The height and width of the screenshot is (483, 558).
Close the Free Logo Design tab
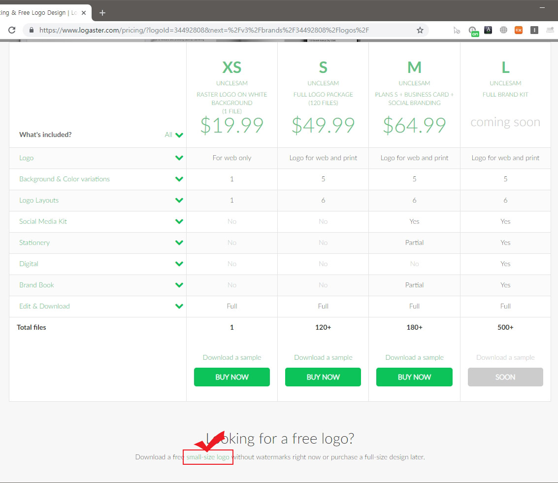click(x=84, y=13)
